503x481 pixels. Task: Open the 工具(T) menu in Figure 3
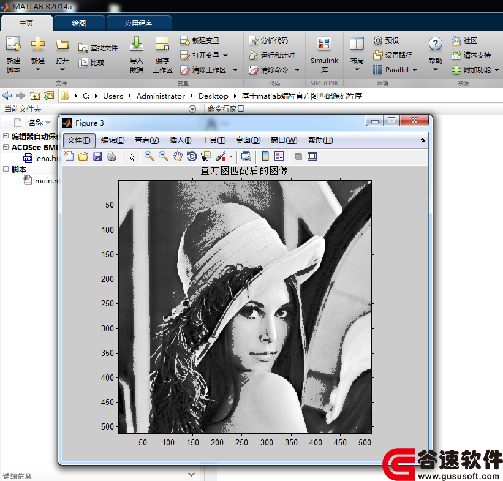(x=214, y=140)
